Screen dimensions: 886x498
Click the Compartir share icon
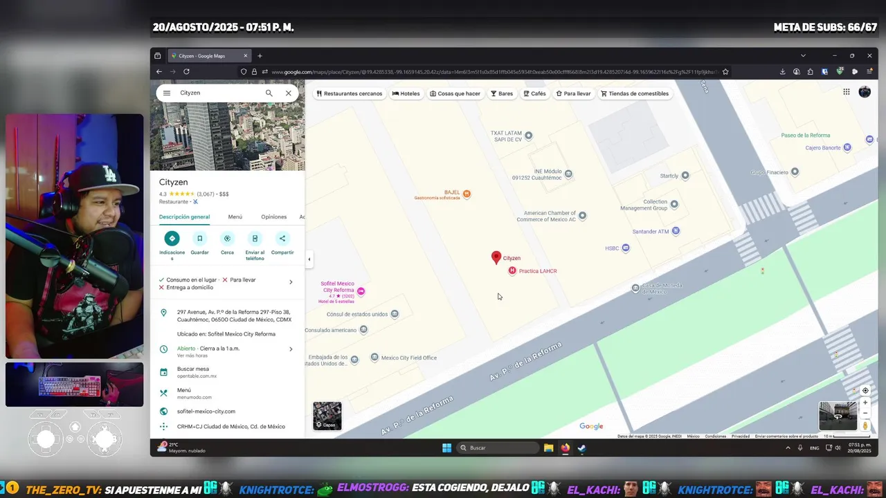click(282, 239)
